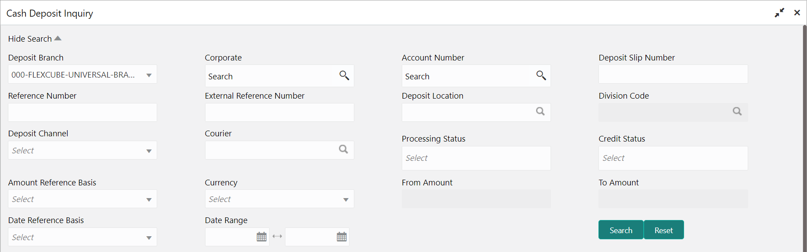The height and width of the screenshot is (252, 807).
Task: Click the Division Code lookup magnifier
Action: (737, 111)
